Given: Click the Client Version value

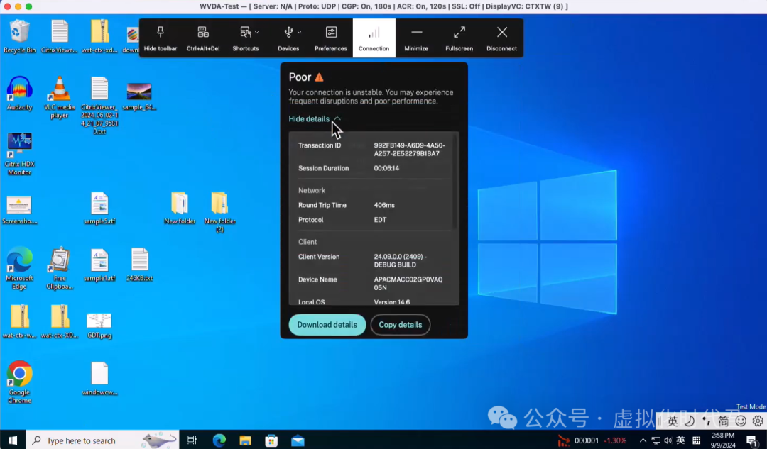Looking at the screenshot, I should (400, 261).
